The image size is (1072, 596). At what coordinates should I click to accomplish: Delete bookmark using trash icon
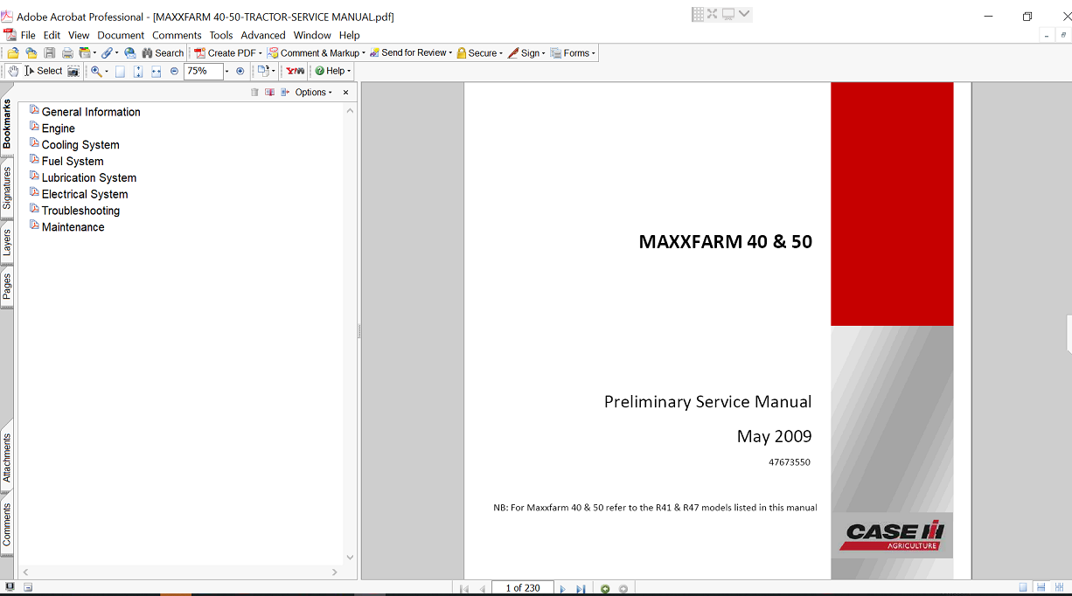(254, 92)
